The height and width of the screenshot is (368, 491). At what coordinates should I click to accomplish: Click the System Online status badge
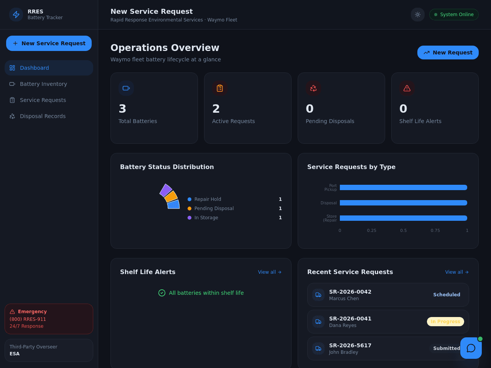(x=454, y=15)
